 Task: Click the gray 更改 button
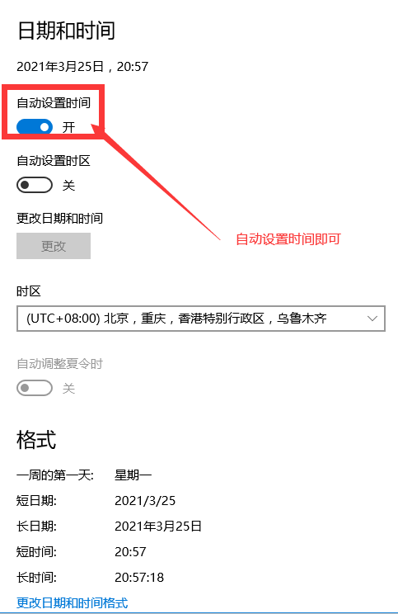pyautogui.click(x=54, y=246)
